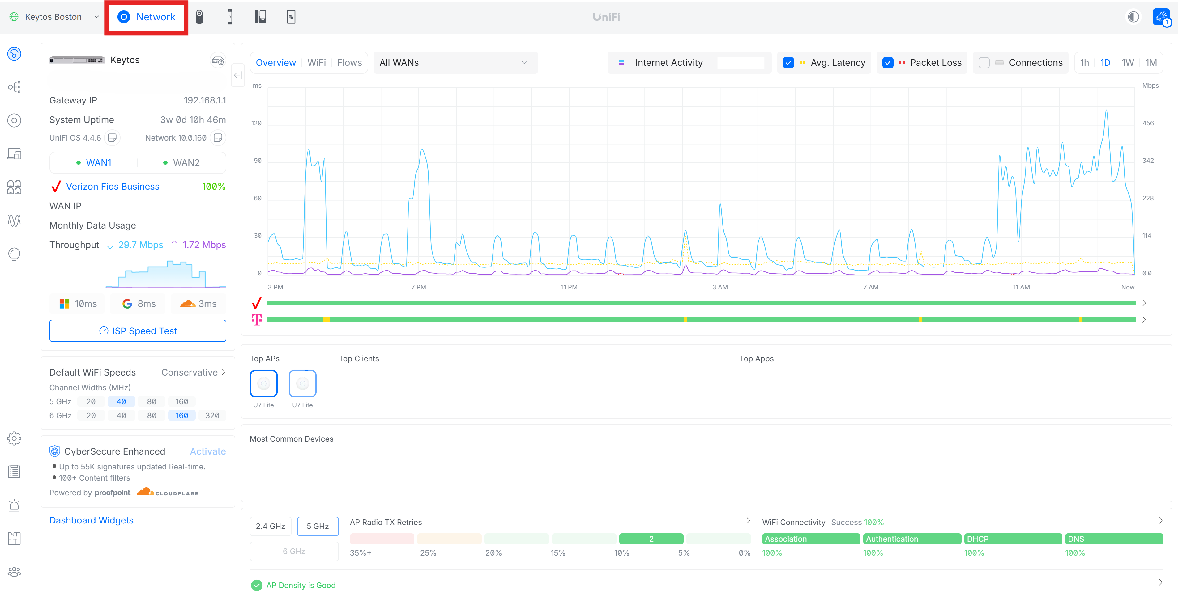
Task: Click the Internet Activity legend field
Action: tap(689, 63)
